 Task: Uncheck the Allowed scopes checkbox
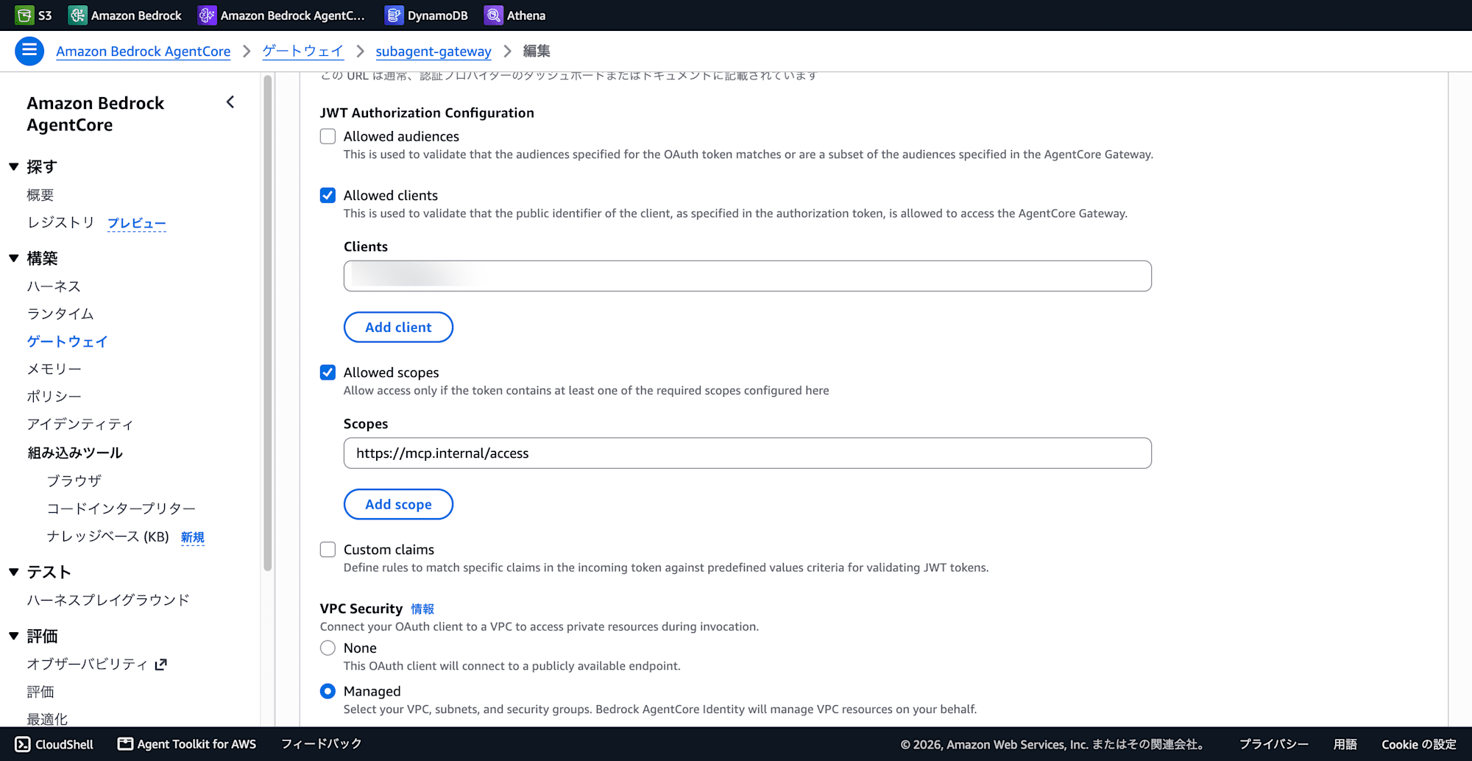pos(328,372)
